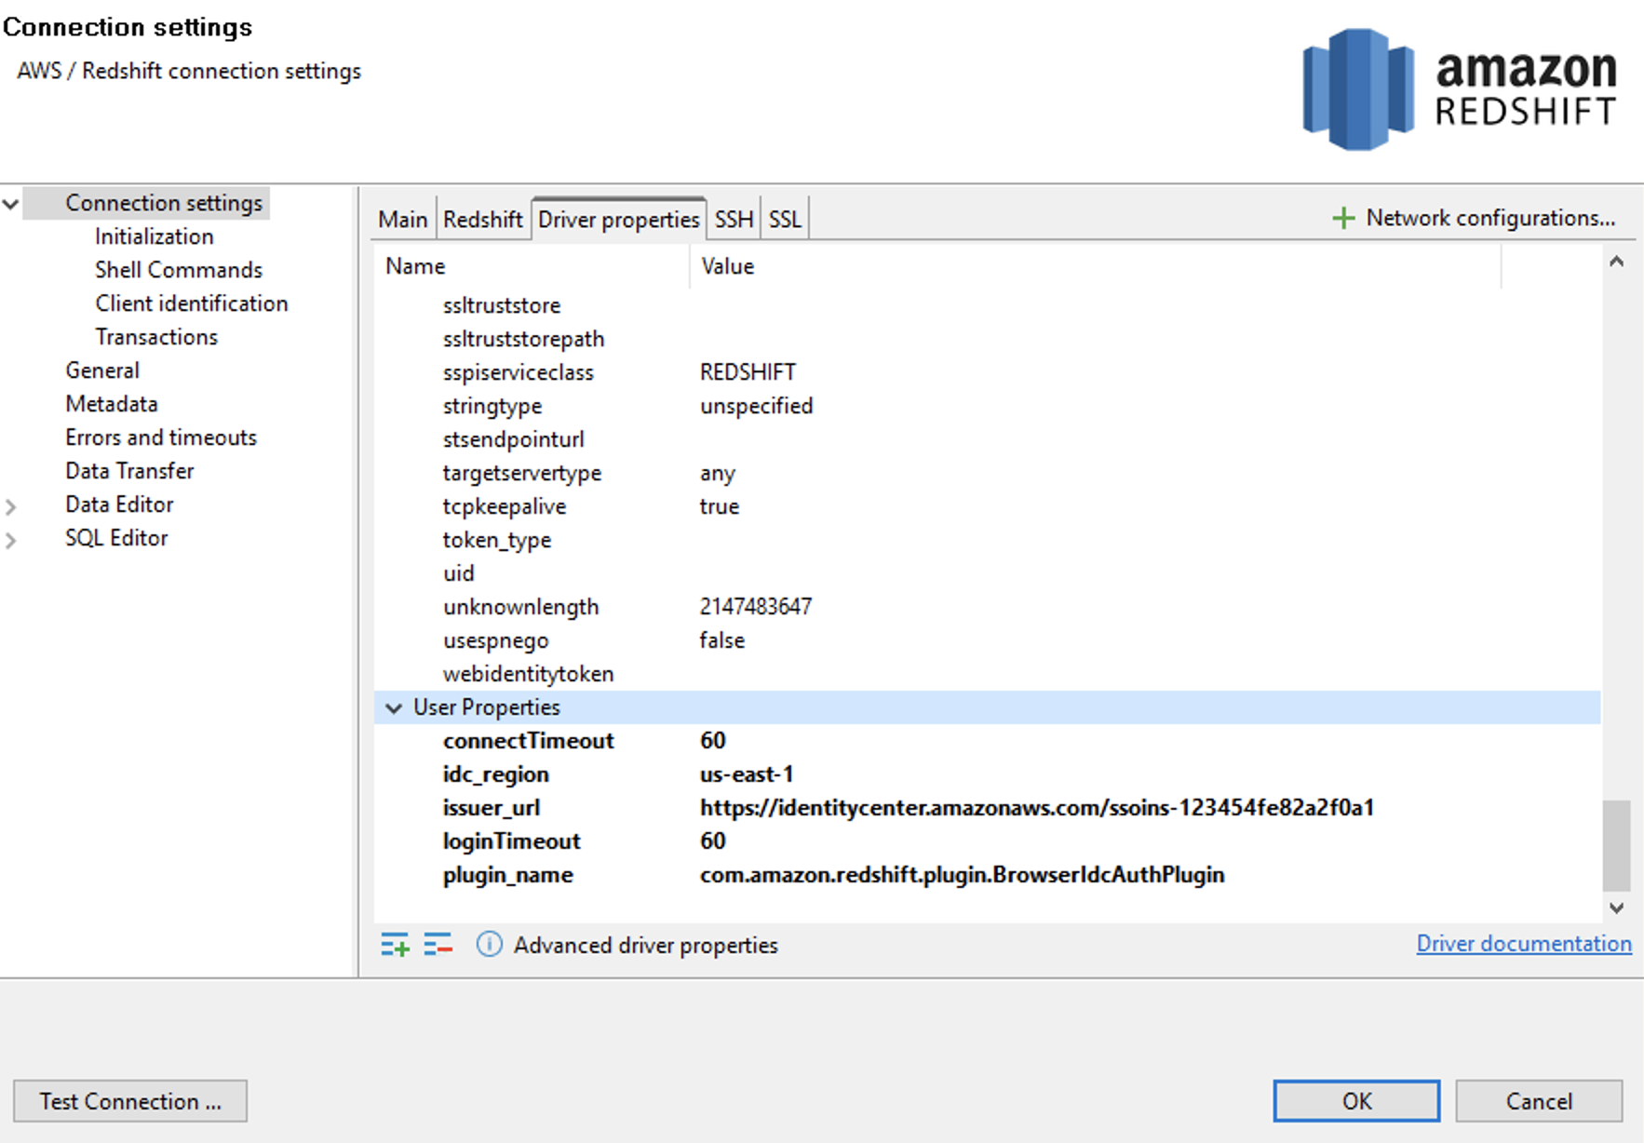Click the Cancel button

(x=1539, y=1101)
